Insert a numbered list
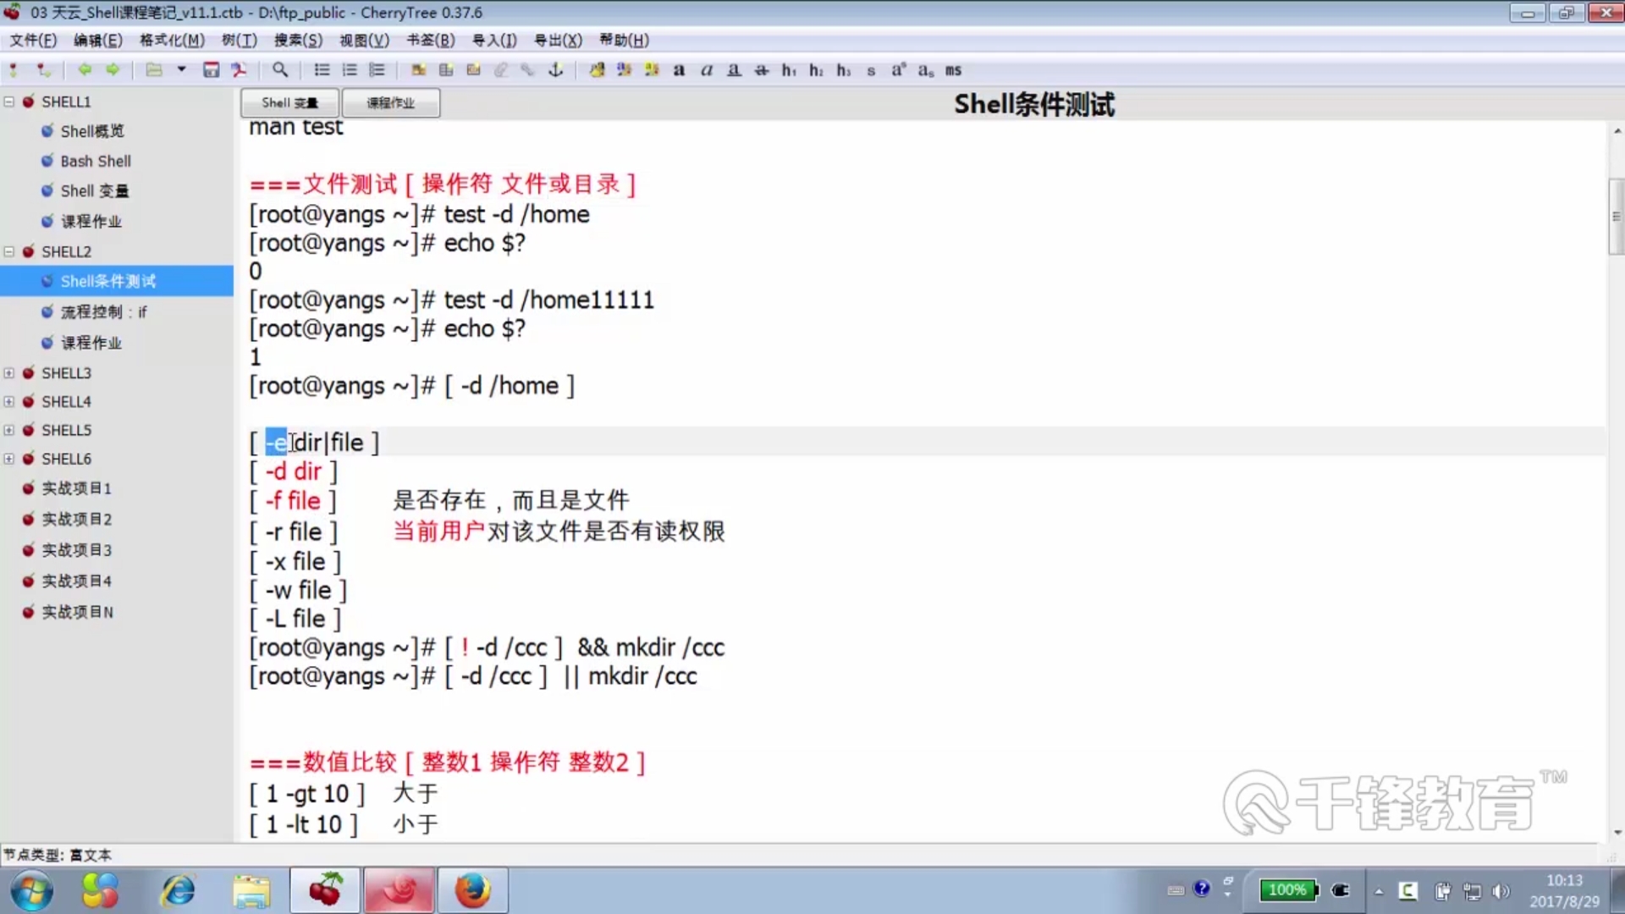The height and width of the screenshot is (914, 1625). pos(350,70)
